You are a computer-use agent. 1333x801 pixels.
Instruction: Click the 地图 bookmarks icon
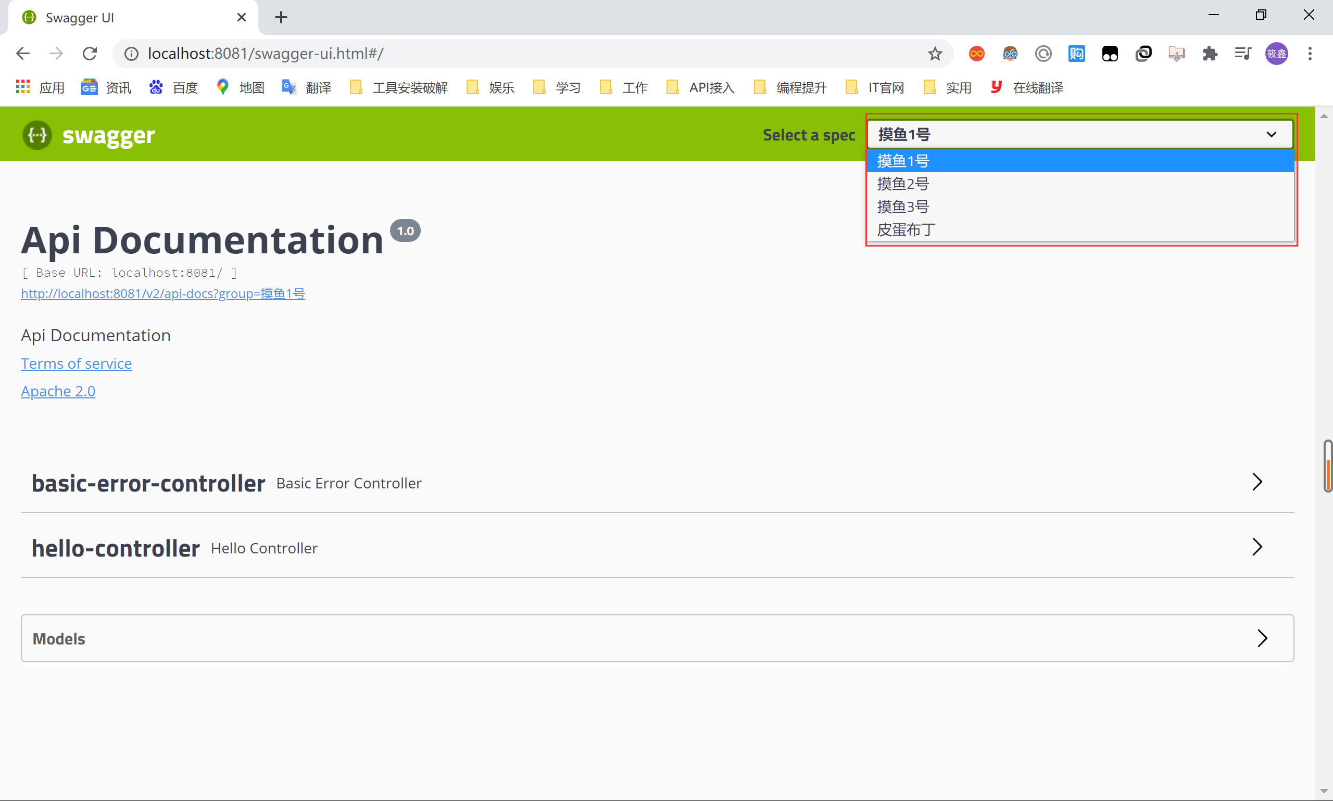220,87
